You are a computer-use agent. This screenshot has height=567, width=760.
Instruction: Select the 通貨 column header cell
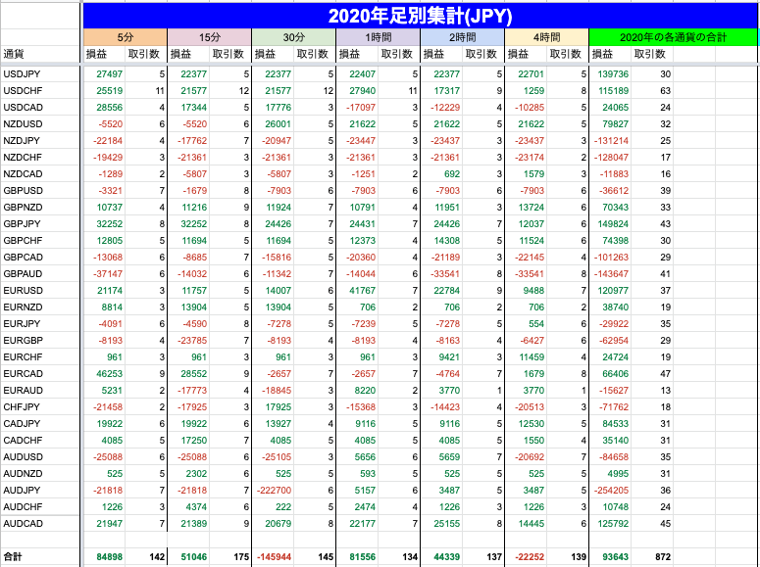[15, 54]
